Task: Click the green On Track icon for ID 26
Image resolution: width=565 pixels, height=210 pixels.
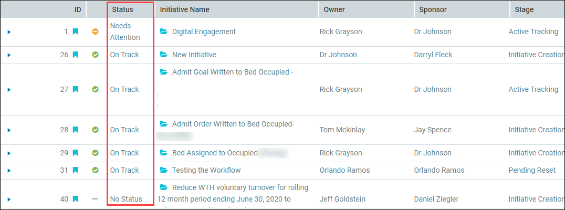Action: coord(95,55)
